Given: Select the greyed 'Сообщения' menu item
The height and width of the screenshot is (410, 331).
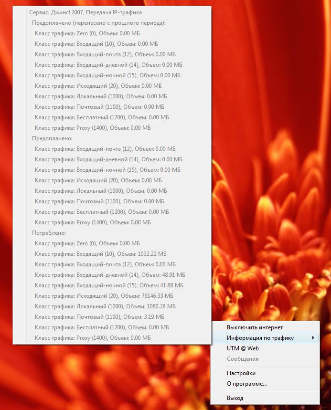Looking at the screenshot, I should tap(265, 359).
